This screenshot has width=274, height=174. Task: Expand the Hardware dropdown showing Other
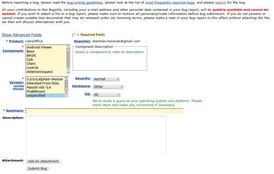coord(108,87)
